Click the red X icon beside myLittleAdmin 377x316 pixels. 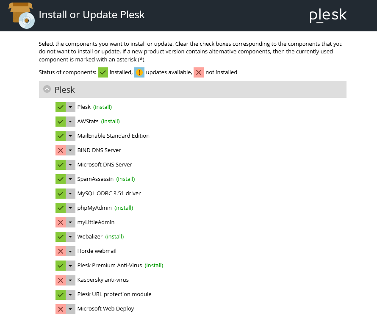click(x=61, y=222)
